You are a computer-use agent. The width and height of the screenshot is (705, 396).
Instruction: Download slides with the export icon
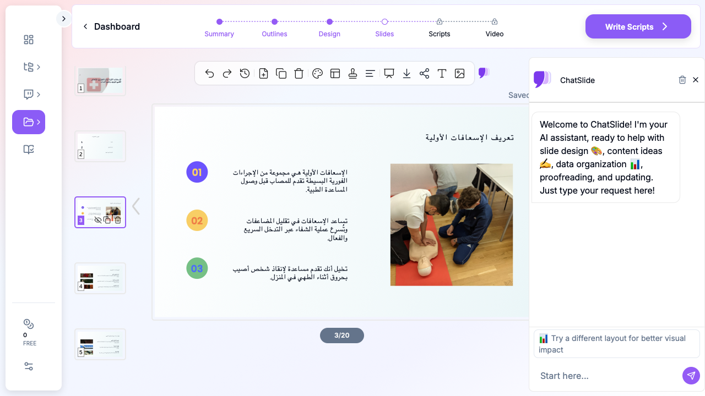point(406,74)
